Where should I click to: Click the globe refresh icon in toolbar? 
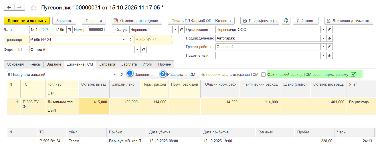click(x=286, y=21)
